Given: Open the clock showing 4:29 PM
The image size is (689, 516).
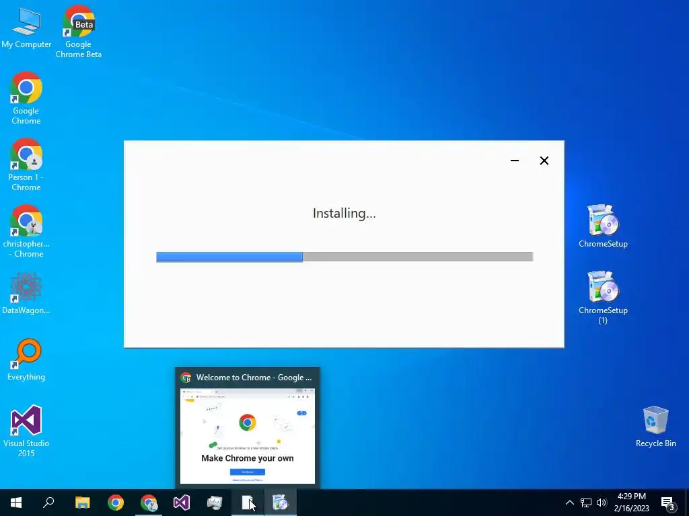Looking at the screenshot, I should [x=631, y=503].
